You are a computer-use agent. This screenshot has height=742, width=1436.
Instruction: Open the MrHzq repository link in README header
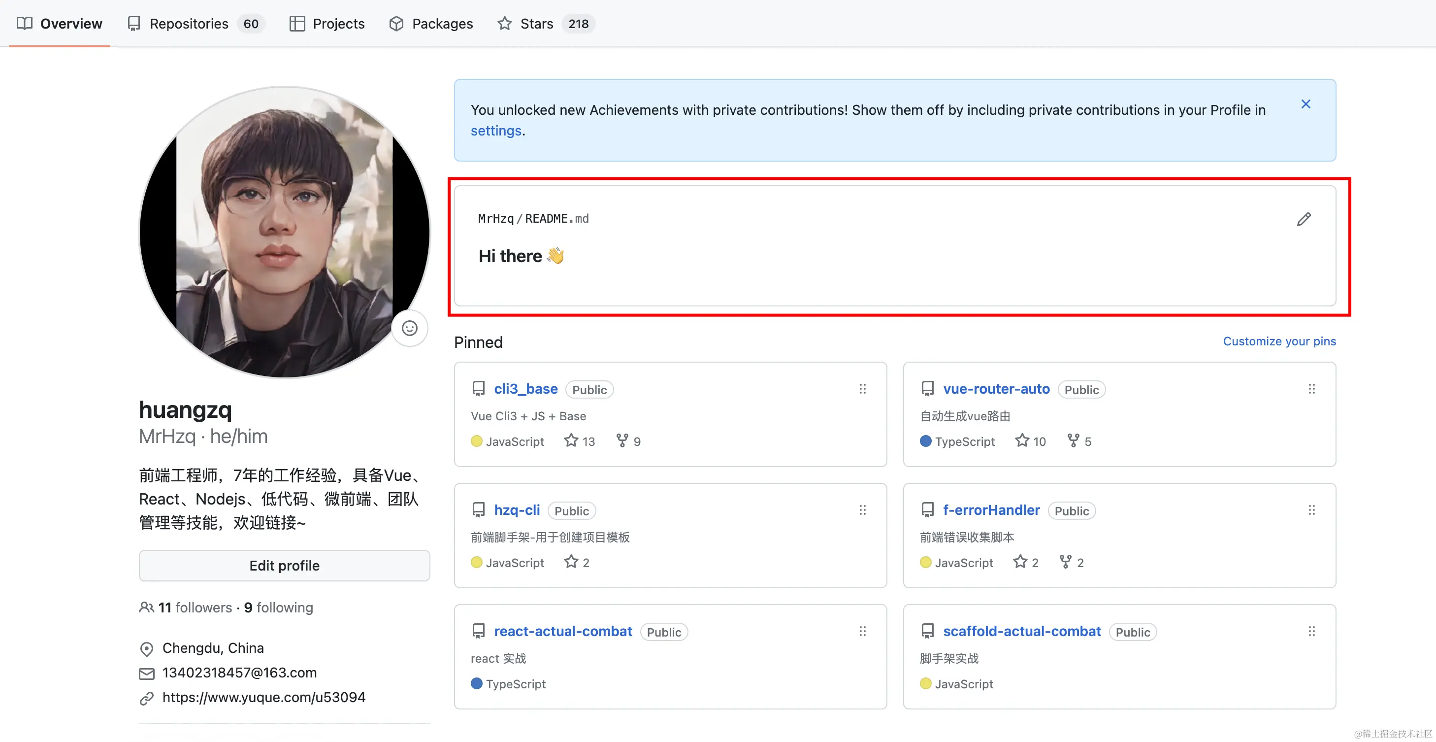495,219
